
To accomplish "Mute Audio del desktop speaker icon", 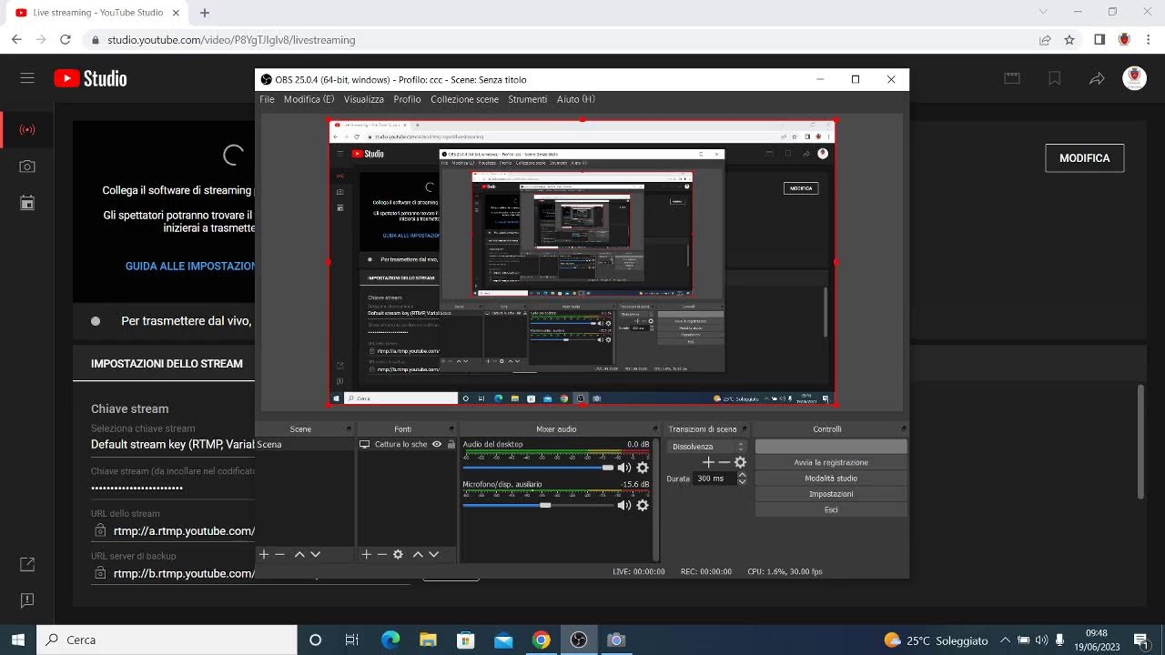I will tap(623, 468).
